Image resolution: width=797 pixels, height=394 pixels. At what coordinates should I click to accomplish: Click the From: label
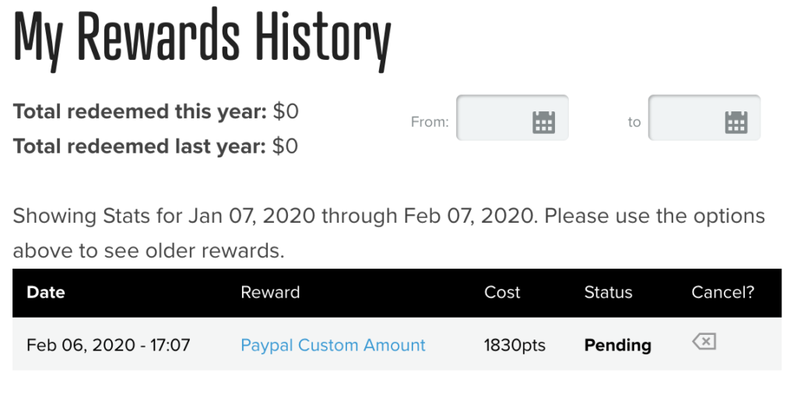click(430, 122)
